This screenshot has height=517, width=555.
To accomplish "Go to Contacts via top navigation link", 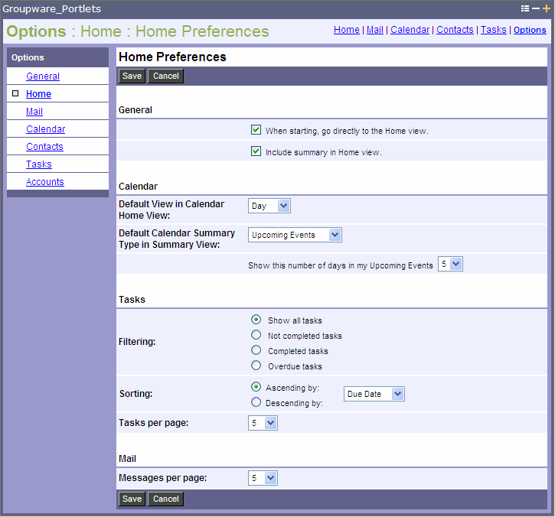I will (455, 30).
